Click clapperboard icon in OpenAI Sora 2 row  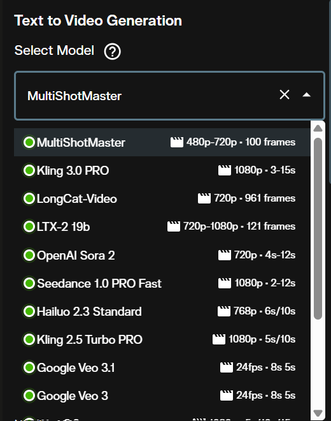[225, 255]
